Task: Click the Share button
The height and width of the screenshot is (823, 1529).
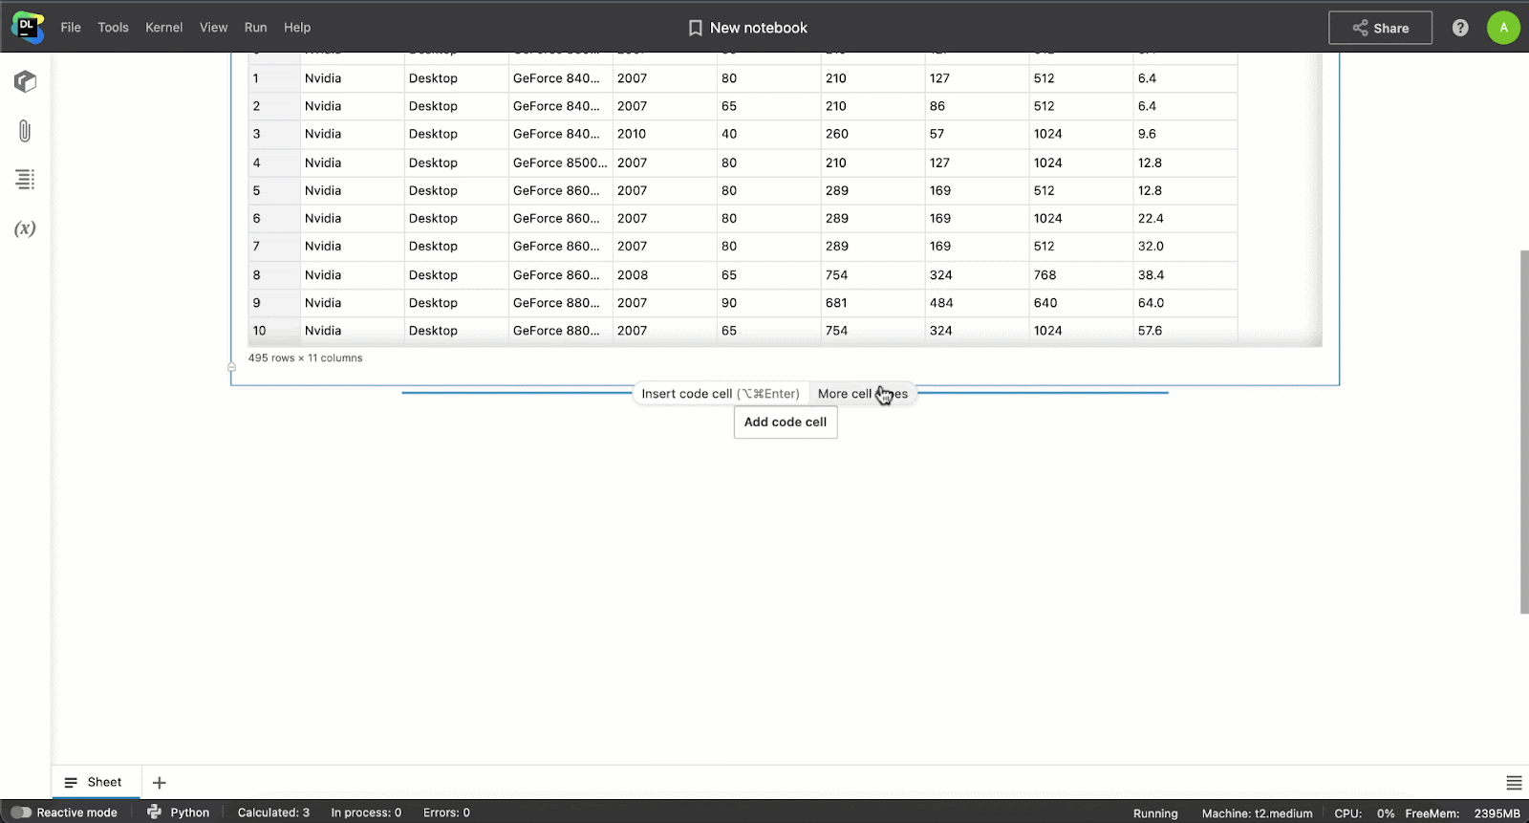Action: click(x=1380, y=28)
